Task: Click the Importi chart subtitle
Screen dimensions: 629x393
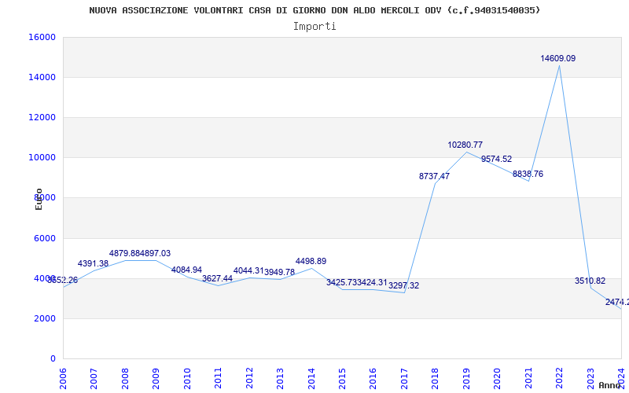Action: (x=314, y=26)
